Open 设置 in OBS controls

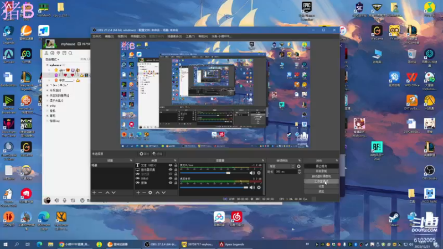point(321,186)
